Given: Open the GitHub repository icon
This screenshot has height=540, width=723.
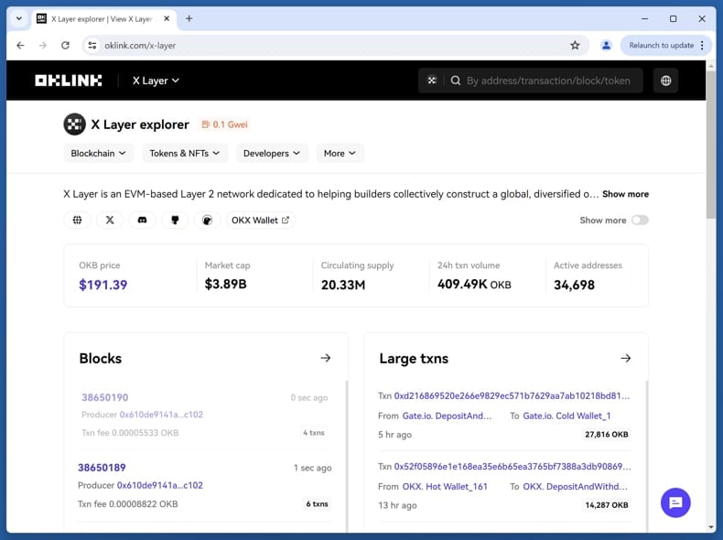Looking at the screenshot, I should (175, 221).
